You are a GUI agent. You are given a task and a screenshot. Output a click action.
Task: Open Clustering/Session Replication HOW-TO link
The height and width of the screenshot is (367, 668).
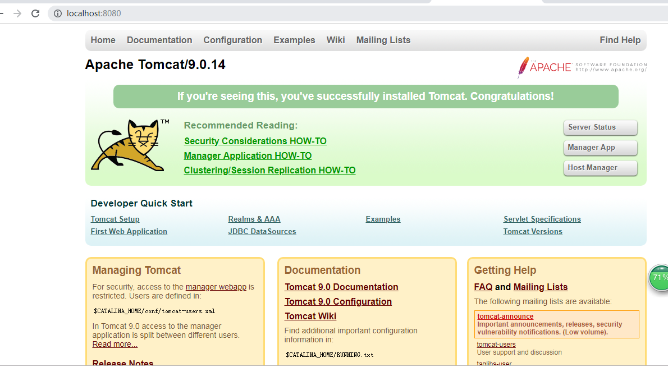(x=269, y=170)
